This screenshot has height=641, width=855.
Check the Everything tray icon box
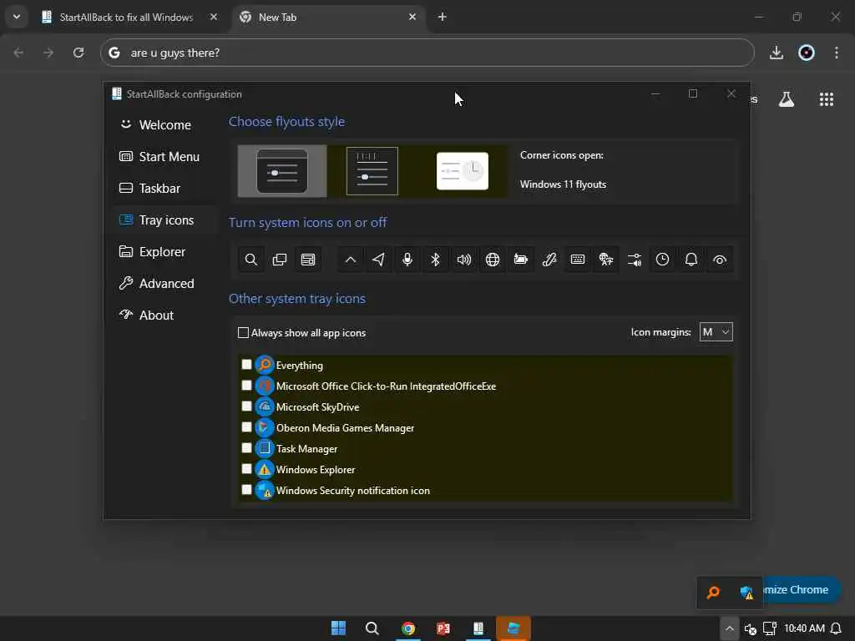(x=246, y=364)
